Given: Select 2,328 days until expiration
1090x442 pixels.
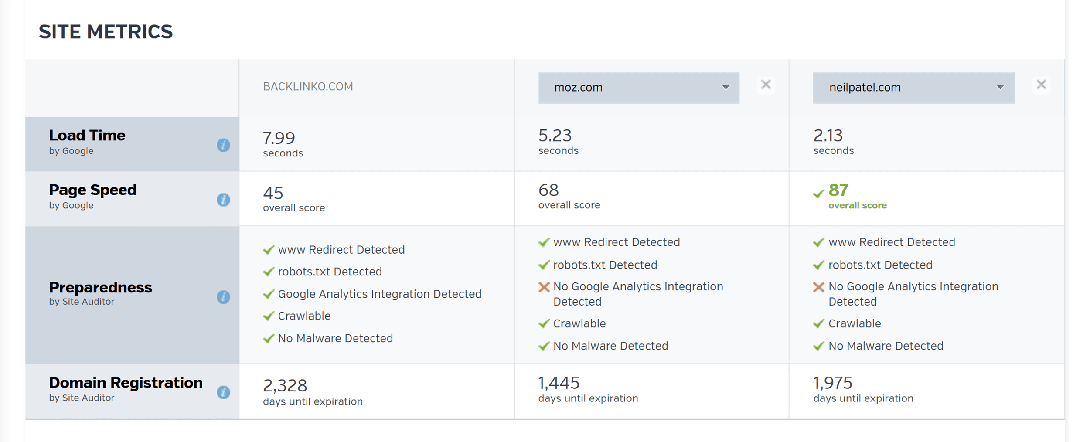Looking at the screenshot, I should [x=313, y=392].
